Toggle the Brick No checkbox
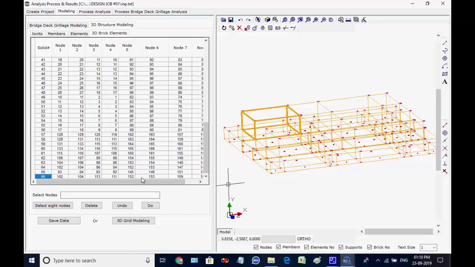Viewport: 475px width, 267px height. [370, 247]
